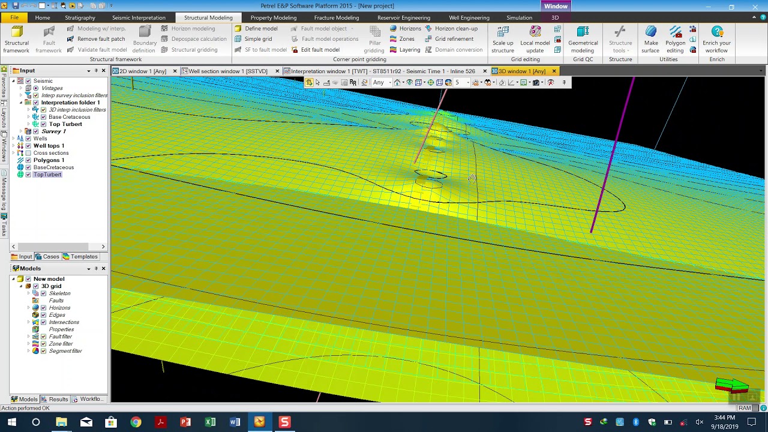
Task: Open the Well section window 1 tab
Action: tap(228, 71)
